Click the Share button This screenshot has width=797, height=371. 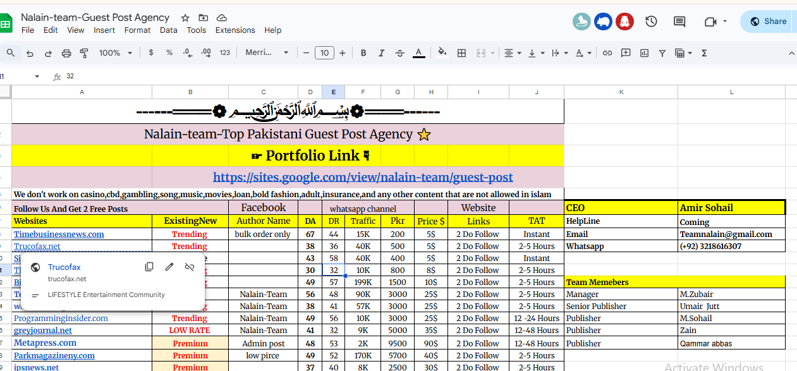coord(768,21)
